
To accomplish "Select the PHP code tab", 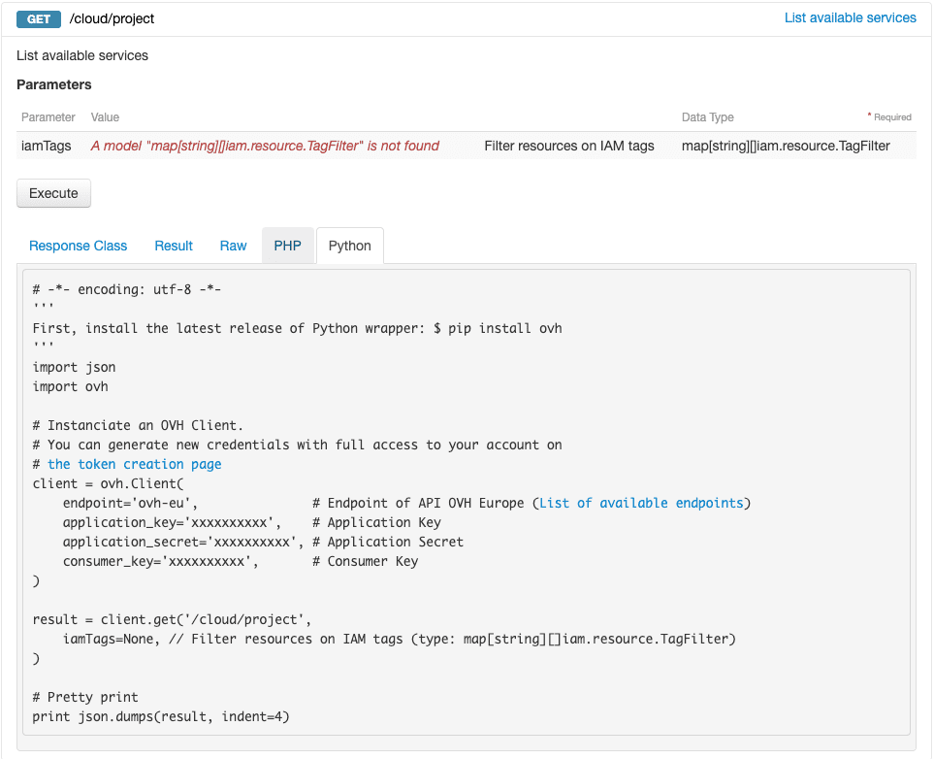I will pyautogui.click(x=288, y=246).
